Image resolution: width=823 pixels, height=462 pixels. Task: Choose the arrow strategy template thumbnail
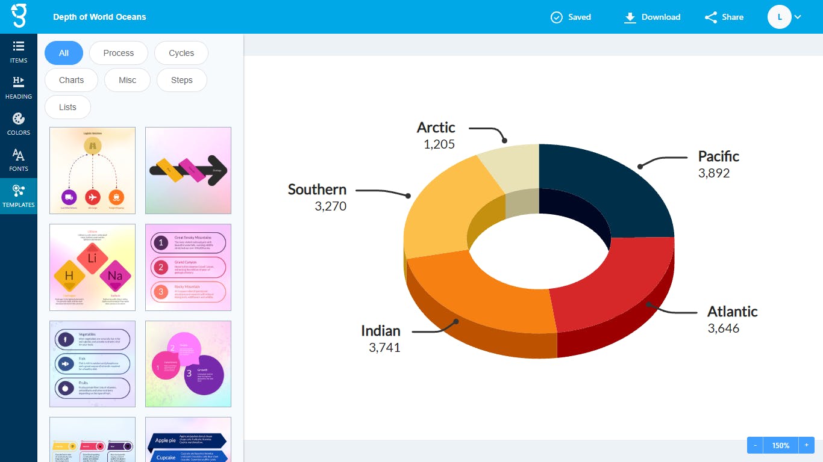pyautogui.click(x=188, y=170)
